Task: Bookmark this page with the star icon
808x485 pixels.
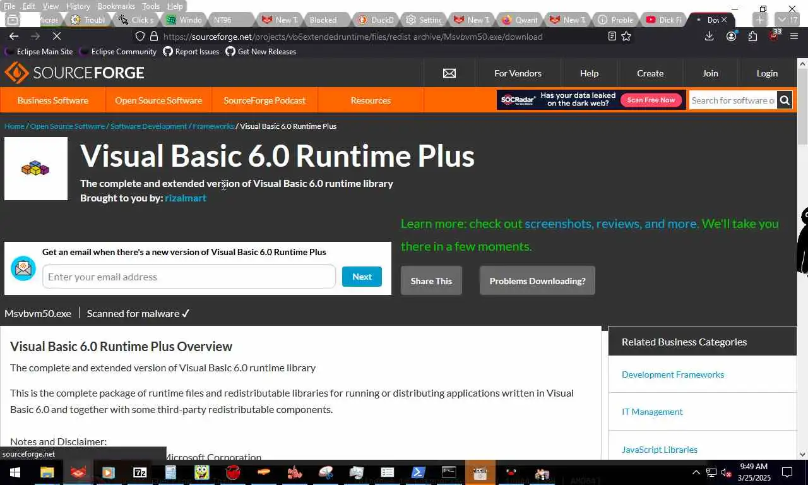Action: pyautogui.click(x=626, y=37)
